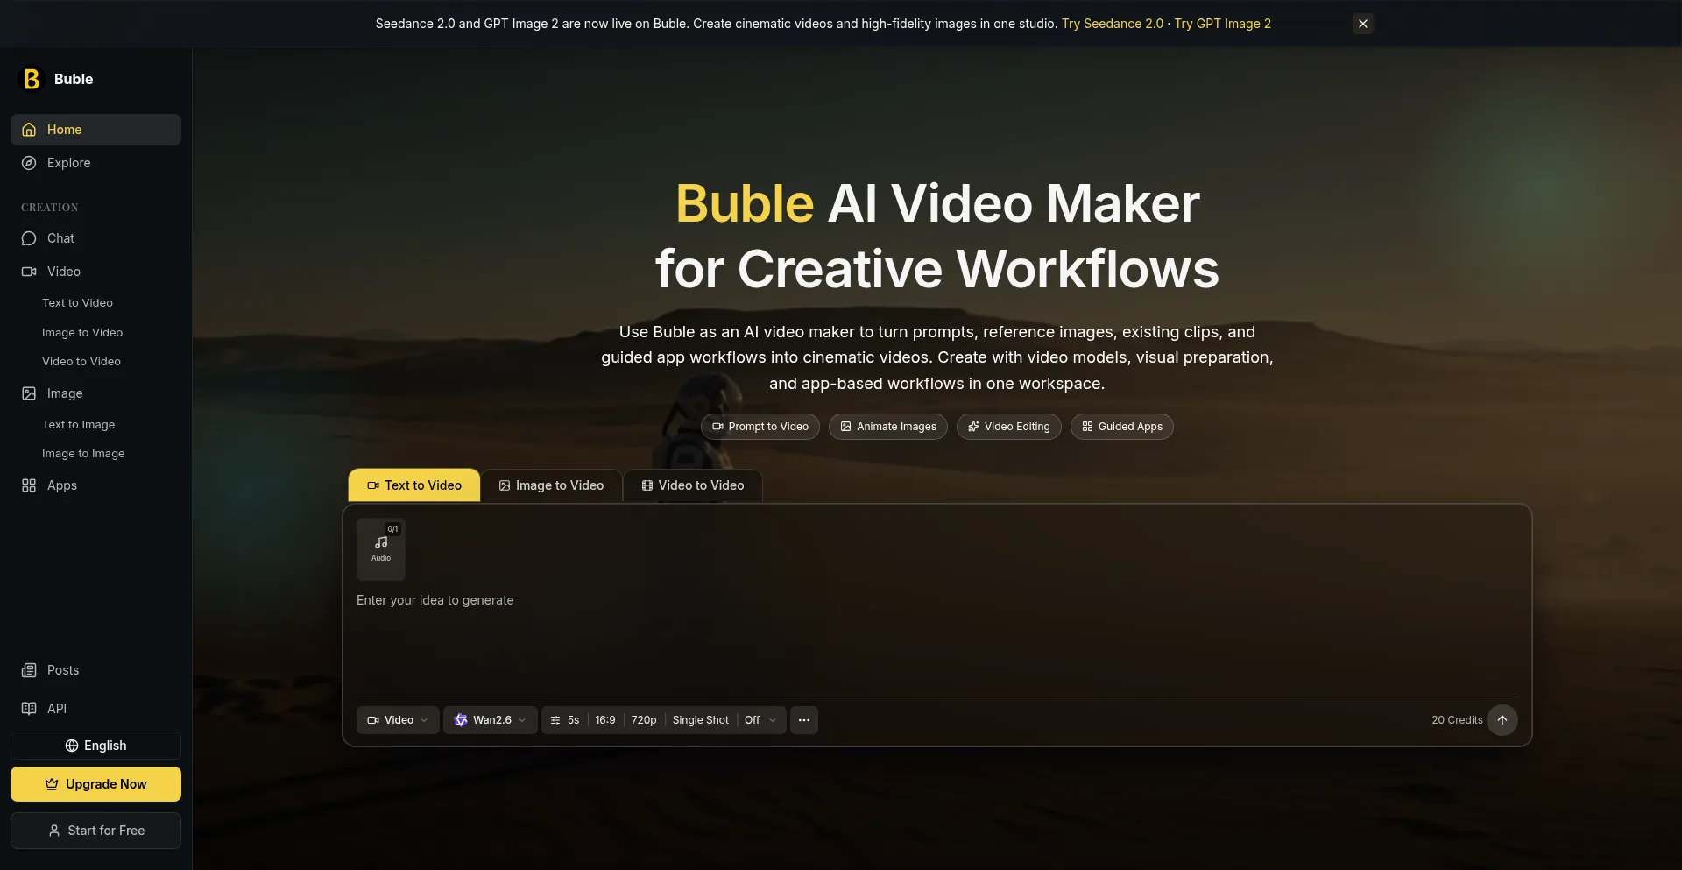The width and height of the screenshot is (1682, 870).
Task: Open the Chat creation tool
Action: [95, 238]
